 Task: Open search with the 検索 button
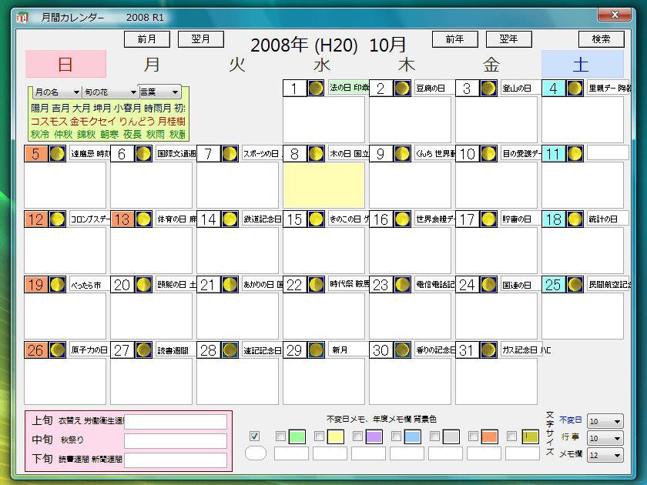pos(602,39)
